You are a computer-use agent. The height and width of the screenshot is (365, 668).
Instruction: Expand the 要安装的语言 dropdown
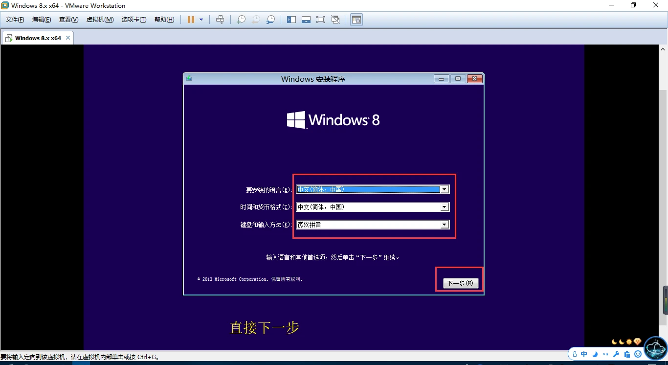[444, 189]
